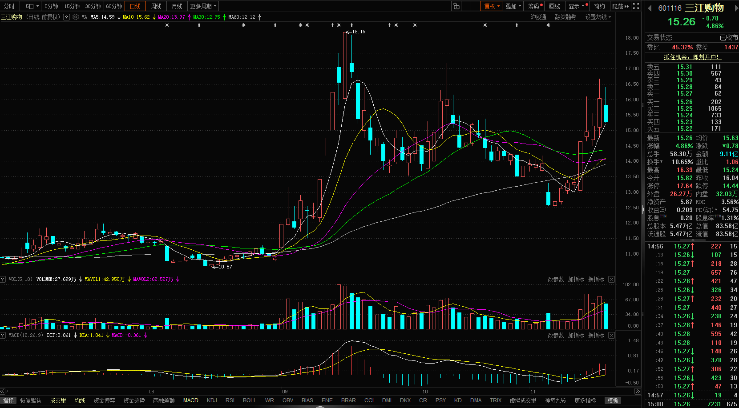Viewport: 739px width, 408px height.
Task: Select the 日线 daily chart tab
Action: coord(135,6)
